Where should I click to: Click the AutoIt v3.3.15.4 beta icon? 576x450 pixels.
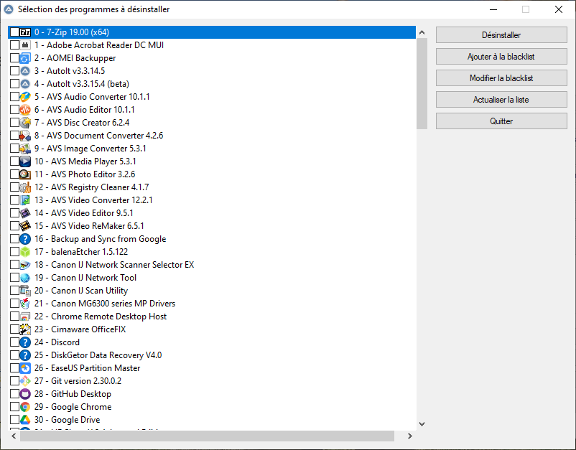25,84
